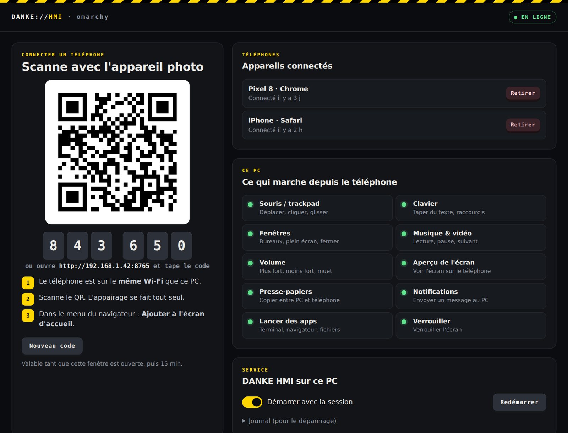
Task: Click the URL http://192.168.1.42:8765
Action: 104,266
